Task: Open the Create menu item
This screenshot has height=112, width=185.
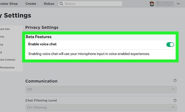Action: [x=31, y=4]
